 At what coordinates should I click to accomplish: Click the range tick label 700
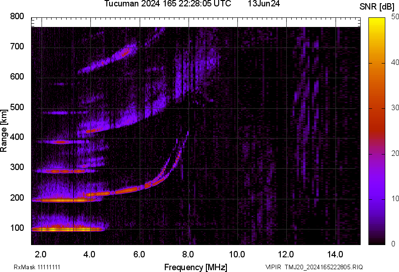17,47
